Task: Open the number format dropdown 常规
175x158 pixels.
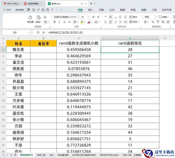Action: [x=150, y=17]
